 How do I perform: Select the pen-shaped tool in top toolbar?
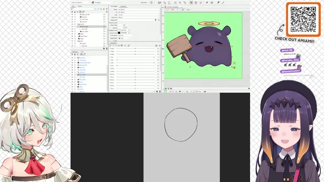[x=218, y=3]
